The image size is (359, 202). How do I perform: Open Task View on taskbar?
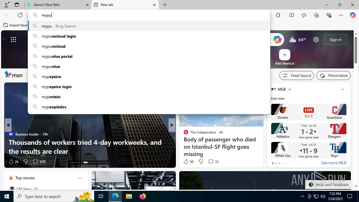point(101,196)
